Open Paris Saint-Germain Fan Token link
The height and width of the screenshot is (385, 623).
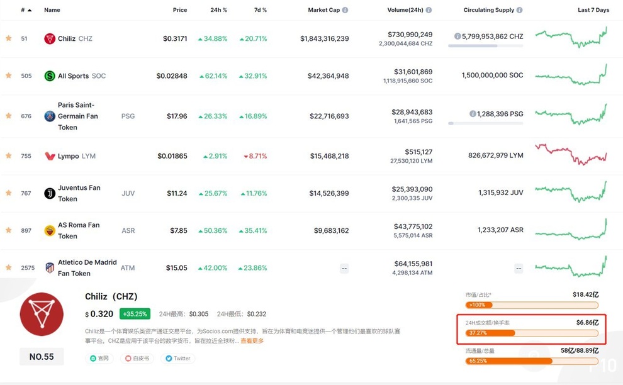[78, 116]
